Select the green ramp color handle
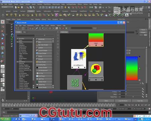This screenshot has height=121, width=151. tap(140, 68)
